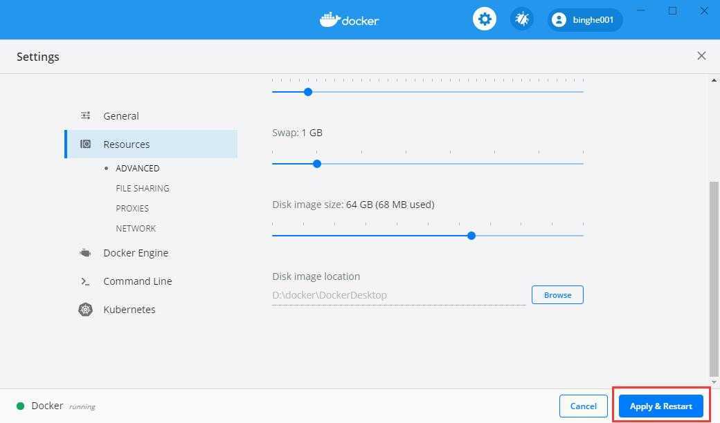The height and width of the screenshot is (423, 720).
Task: Click the Swap slider handle
Action: point(317,164)
